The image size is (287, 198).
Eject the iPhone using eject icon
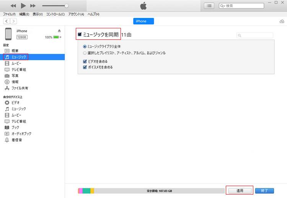click(59, 31)
